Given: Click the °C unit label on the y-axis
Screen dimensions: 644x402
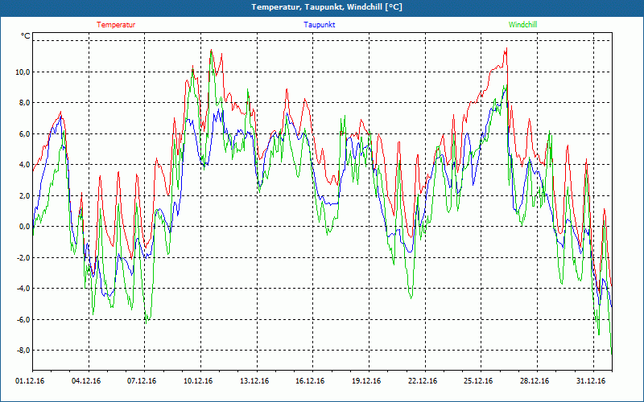Looking at the screenshot, I should pyautogui.click(x=26, y=36).
